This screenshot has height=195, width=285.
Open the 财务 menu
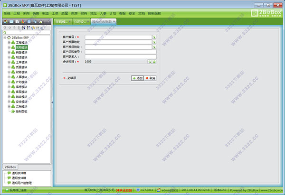[x=84, y=13]
